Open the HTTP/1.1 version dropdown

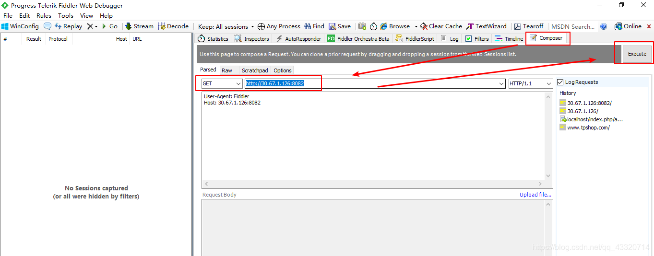coord(530,83)
